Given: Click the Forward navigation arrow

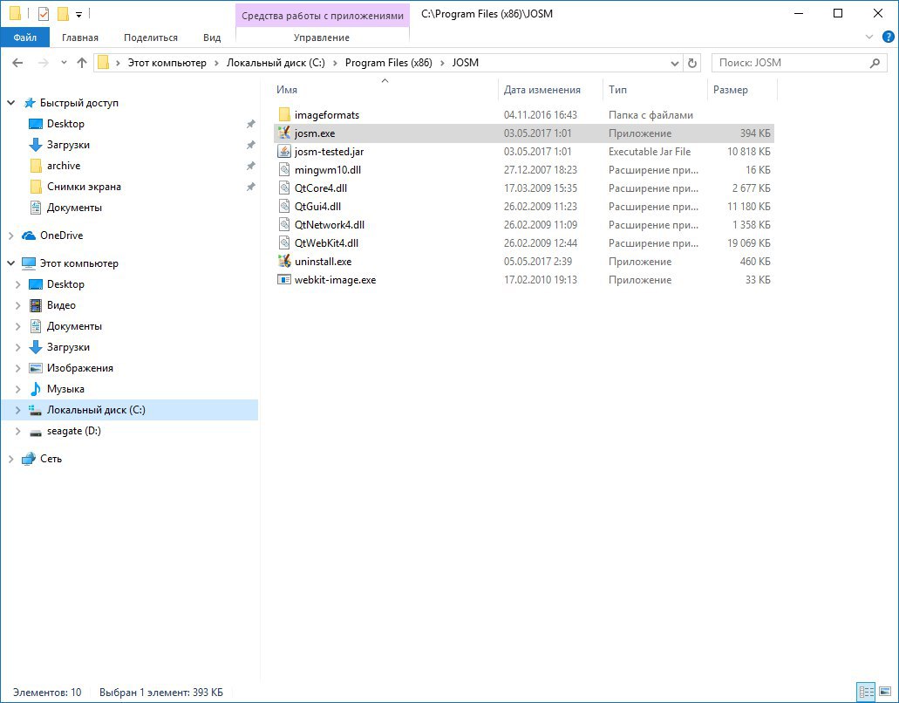Looking at the screenshot, I should point(43,63).
